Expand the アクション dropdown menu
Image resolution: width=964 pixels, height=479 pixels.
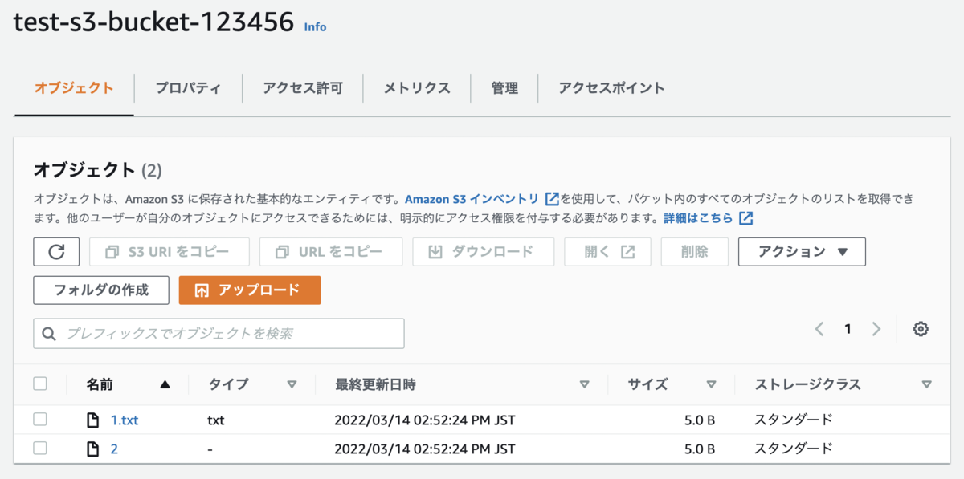(802, 251)
